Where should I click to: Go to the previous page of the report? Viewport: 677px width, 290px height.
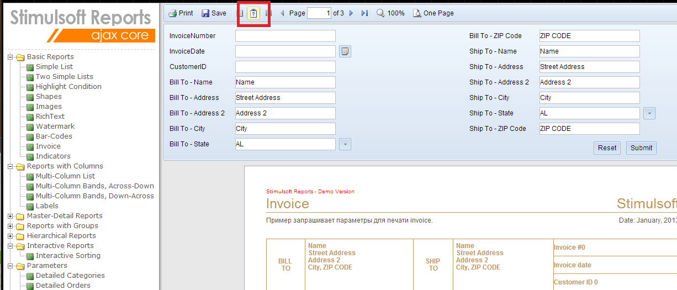(283, 13)
